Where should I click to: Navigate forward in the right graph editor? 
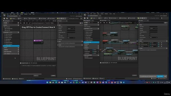tap(107, 23)
